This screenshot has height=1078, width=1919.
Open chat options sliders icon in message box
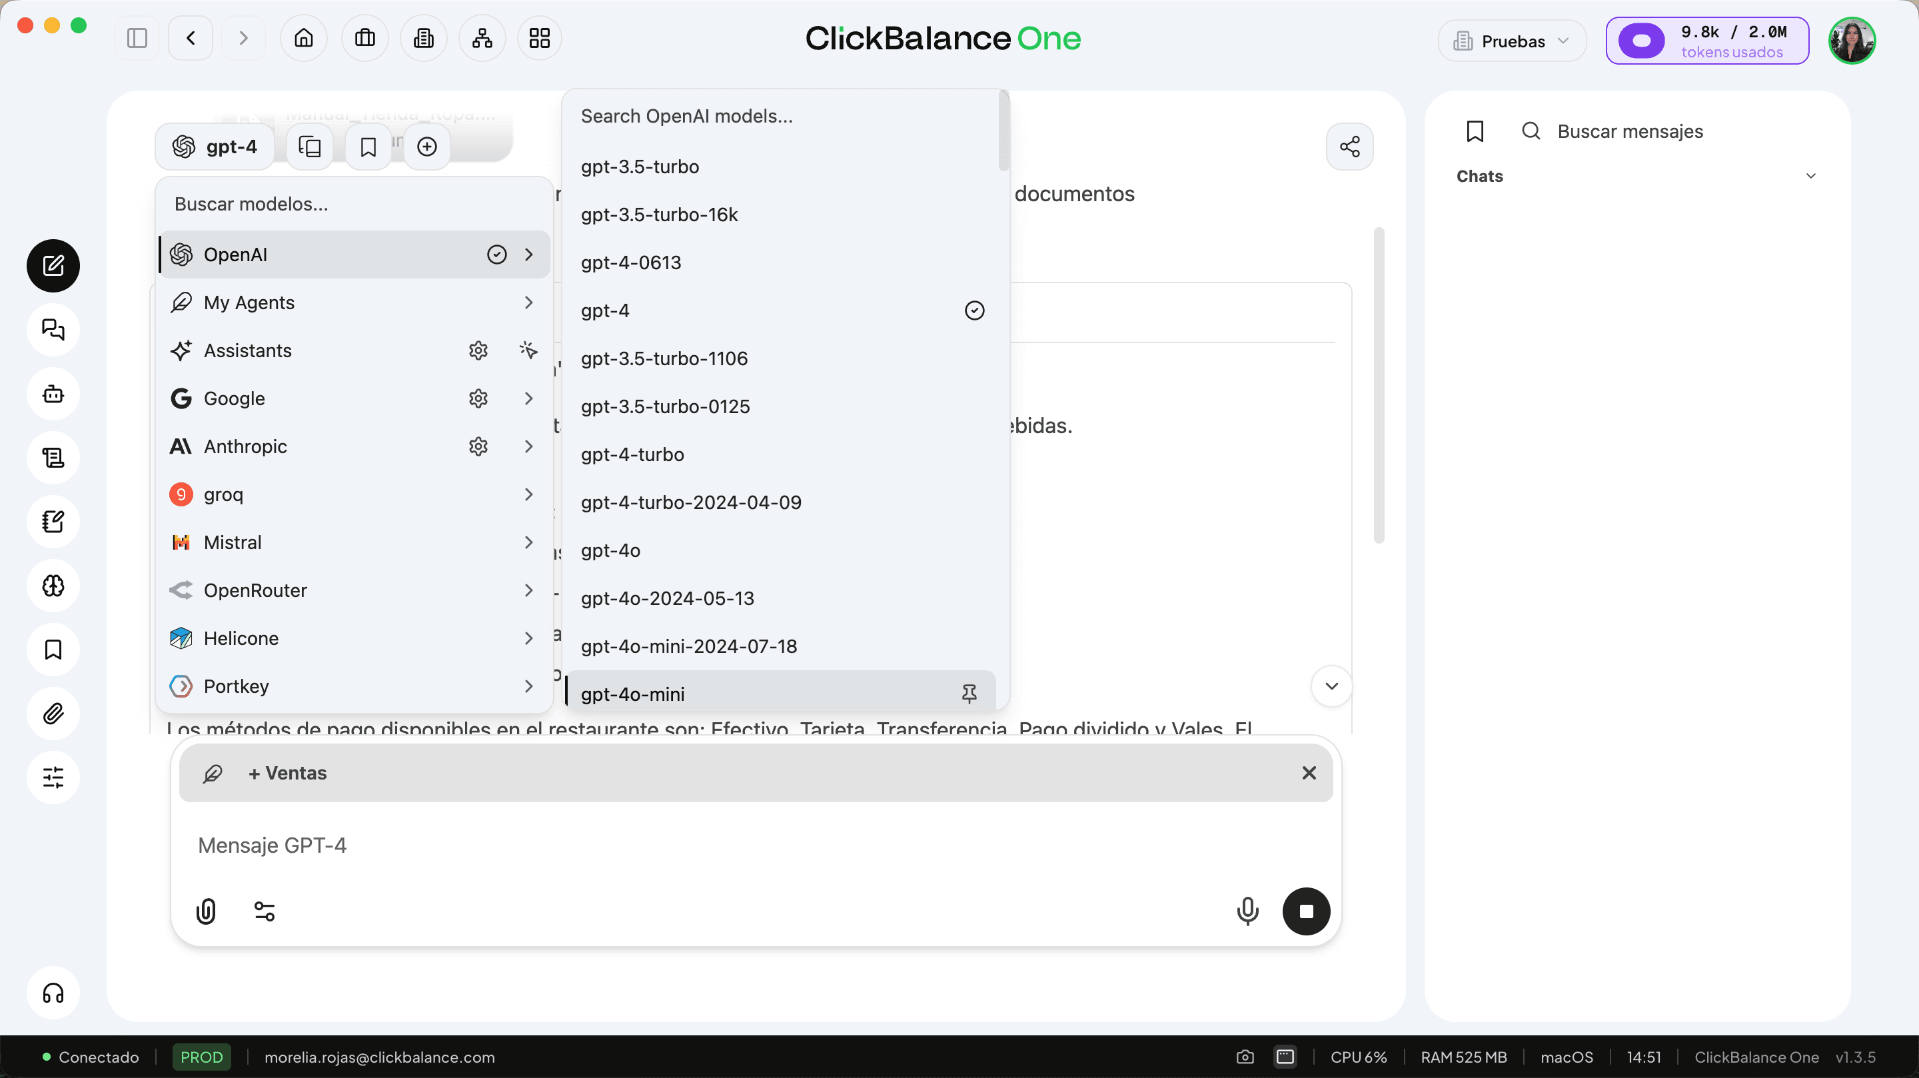click(x=265, y=911)
